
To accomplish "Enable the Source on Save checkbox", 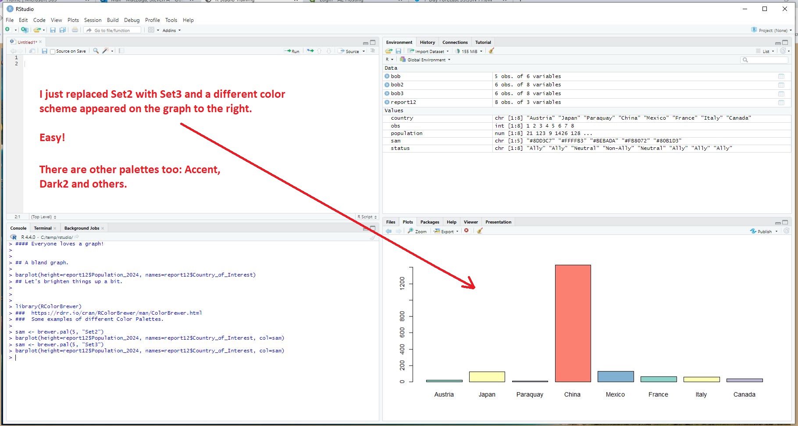I will click(53, 52).
